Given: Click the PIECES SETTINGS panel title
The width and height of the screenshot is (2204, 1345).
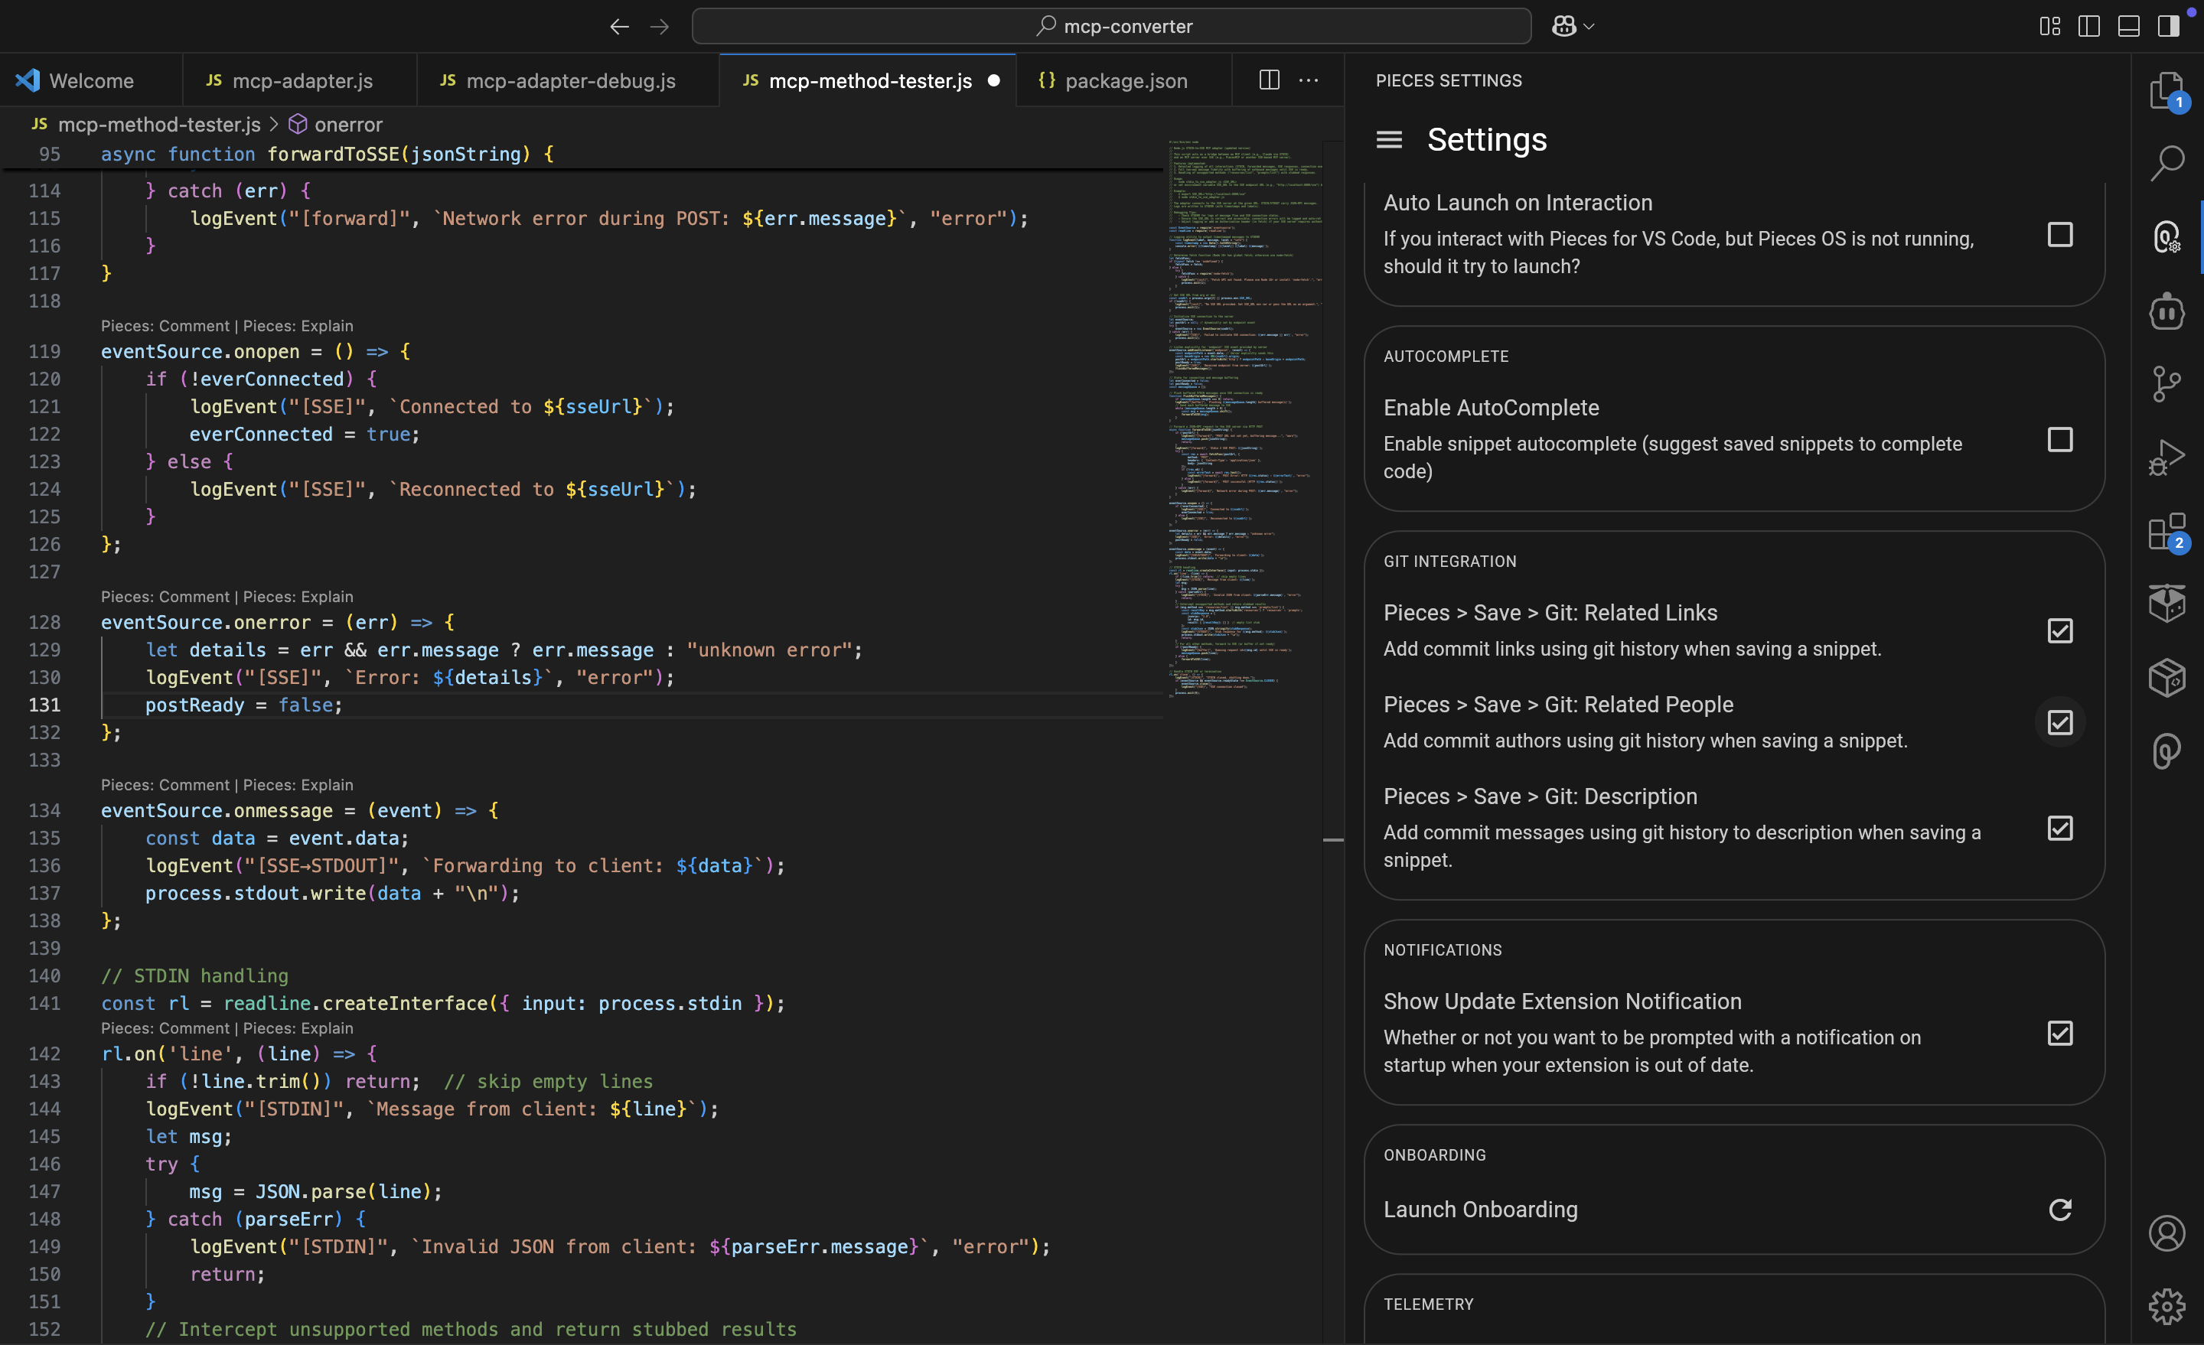Looking at the screenshot, I should tap(1448, 80).
